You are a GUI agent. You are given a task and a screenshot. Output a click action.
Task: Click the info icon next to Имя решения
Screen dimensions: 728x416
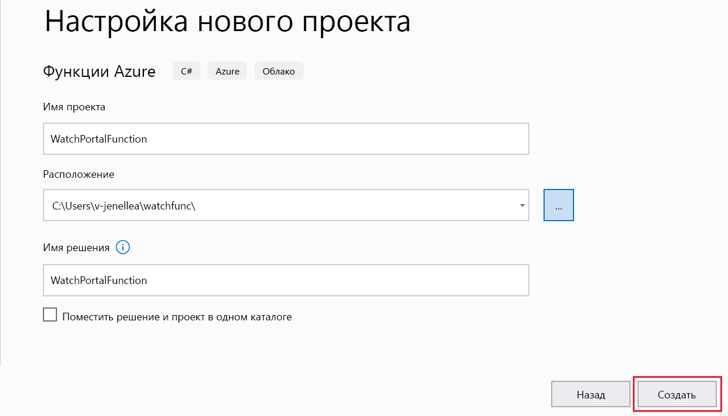tap(123, 248)
